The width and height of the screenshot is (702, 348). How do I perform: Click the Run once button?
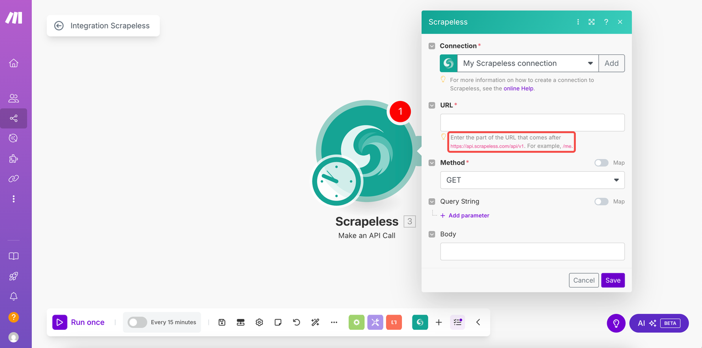[x=78, y=322]
